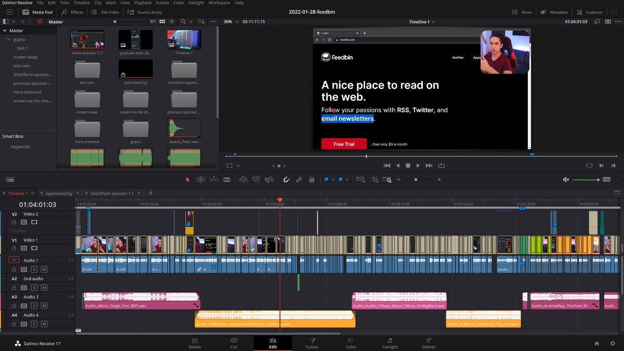Toggle the Position Lock padlock icon
The height and width of the screenshot is (351, 624).
click(x=311, y=179)
